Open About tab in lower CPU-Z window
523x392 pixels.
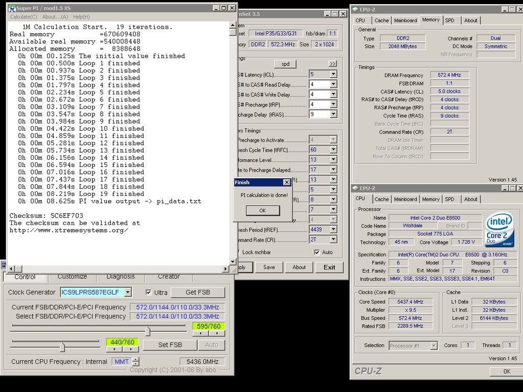pyautogui.click(x=470, y=200)
